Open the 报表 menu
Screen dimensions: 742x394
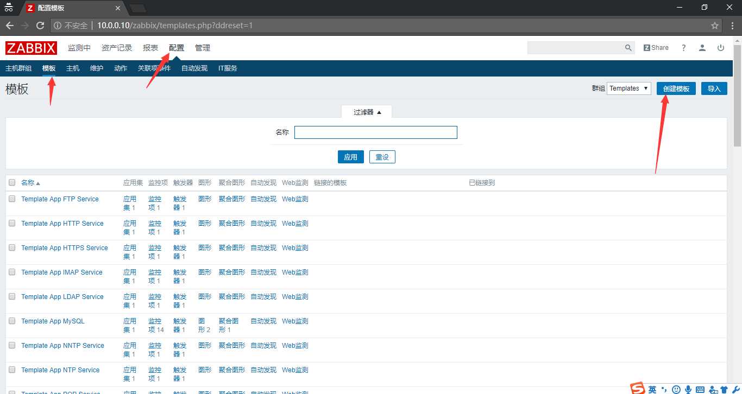click(x=150, y=48)
